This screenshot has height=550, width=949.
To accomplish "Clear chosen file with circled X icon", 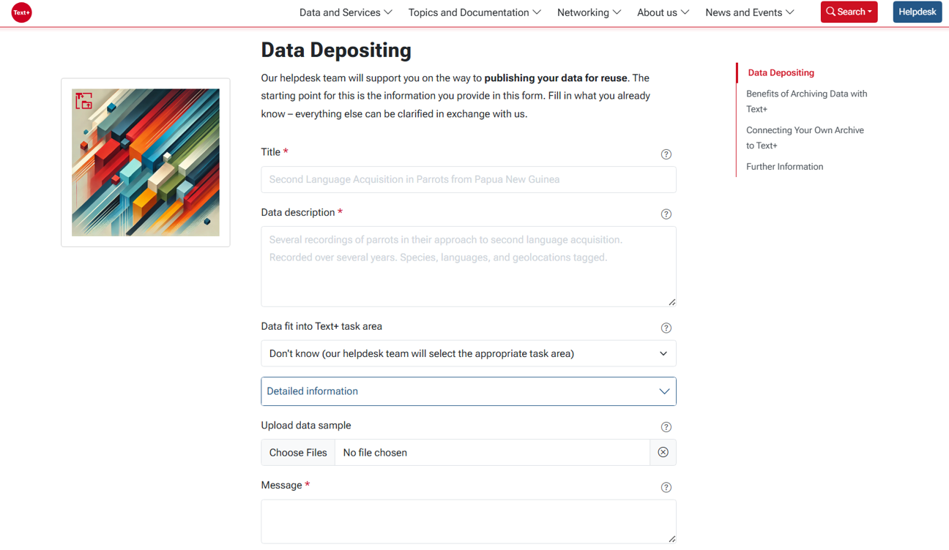I will tap(663, 453).
